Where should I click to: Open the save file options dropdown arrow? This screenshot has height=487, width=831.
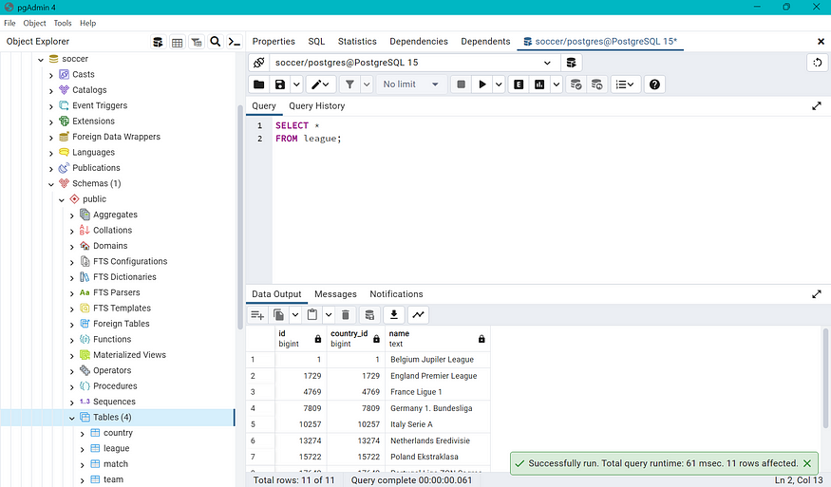tap(296, 84)
